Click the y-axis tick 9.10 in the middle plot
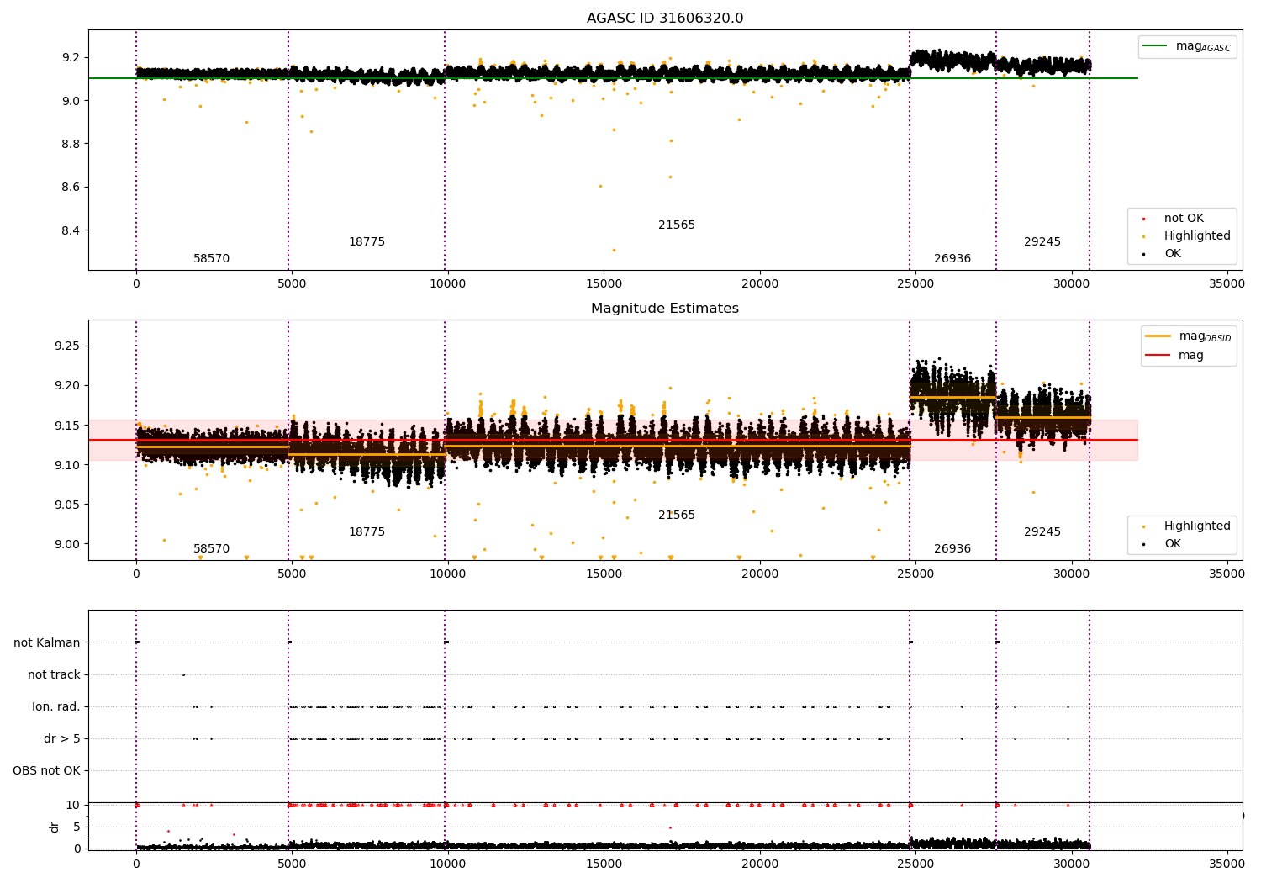Image resolution: width=1261 pixels, height=883 pixels. pyautogui.click(x=68, y=465)
